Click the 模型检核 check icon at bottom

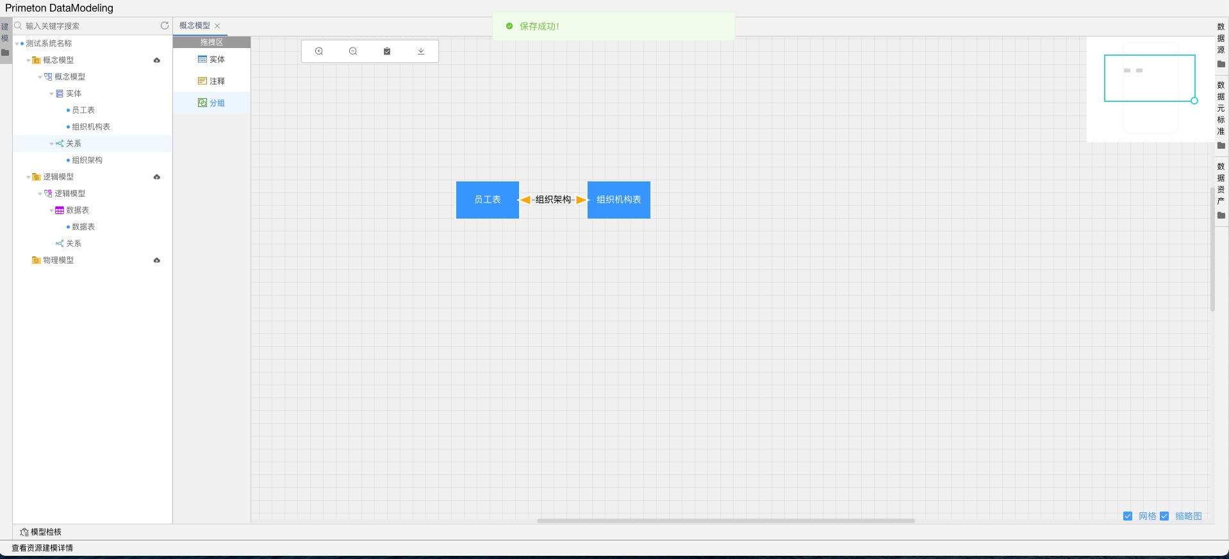24,532
